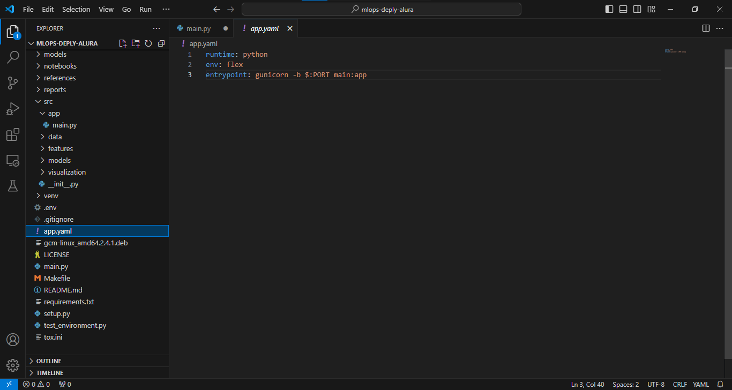Show more menu items ellipsis
This screenshot has height=390, width=732.
tap(166, 9)
